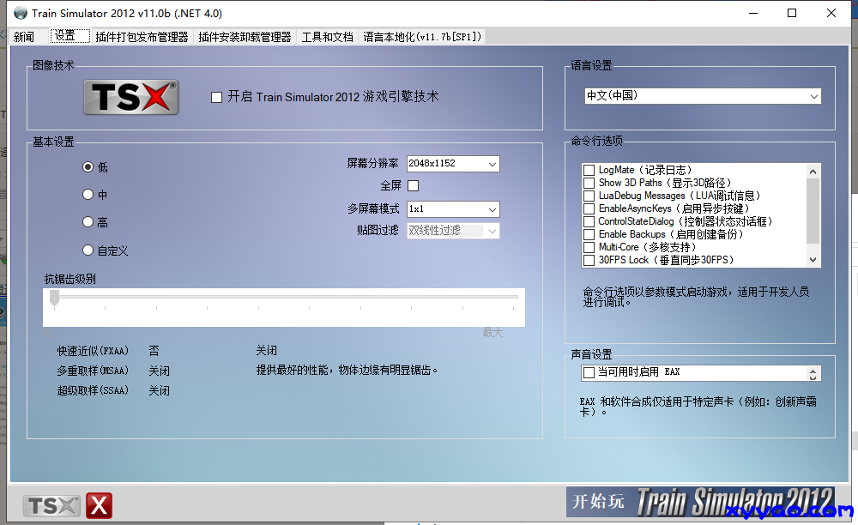Open the 插件打包发布管理器 tab
Viewport: 858px width, 525px height.
[142, 37]
